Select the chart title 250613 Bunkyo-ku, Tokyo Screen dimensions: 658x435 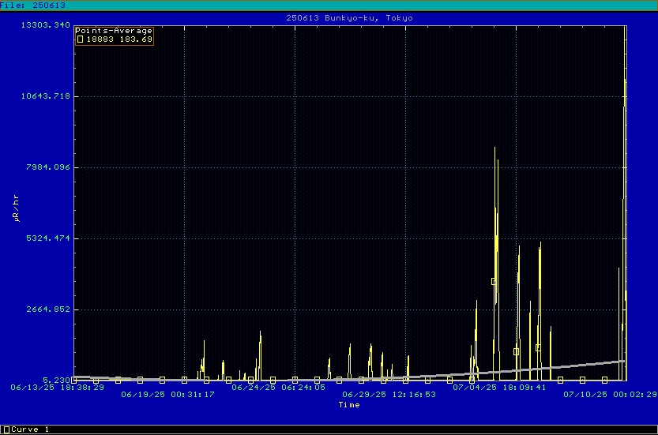[x=349, y=17]
